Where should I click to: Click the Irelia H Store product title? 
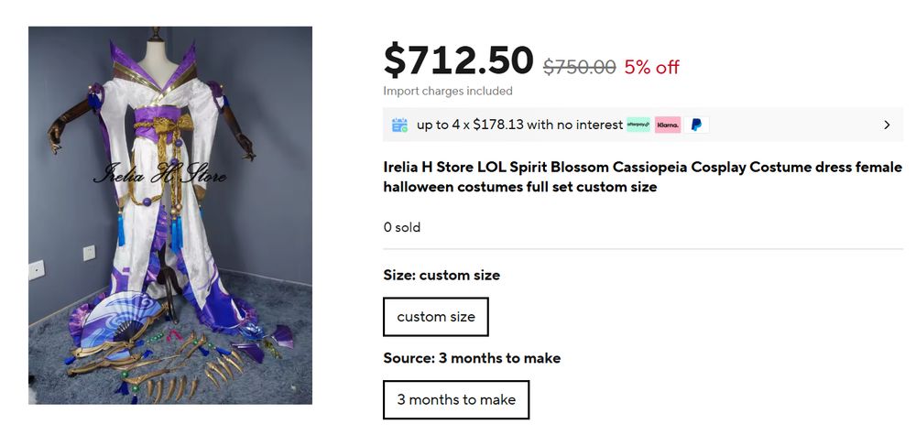pos(642,177)
